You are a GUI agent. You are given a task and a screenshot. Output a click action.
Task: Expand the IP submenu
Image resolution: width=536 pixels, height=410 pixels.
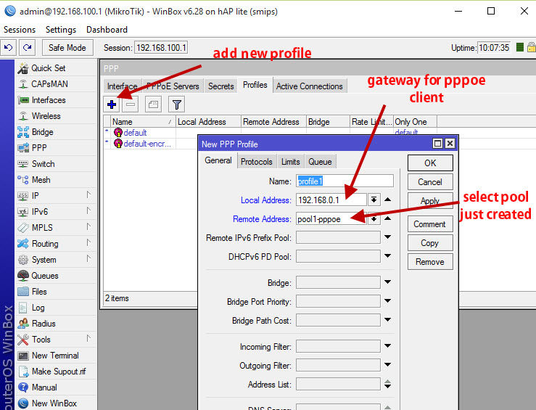pyautogui.click(x=88, y=195)
